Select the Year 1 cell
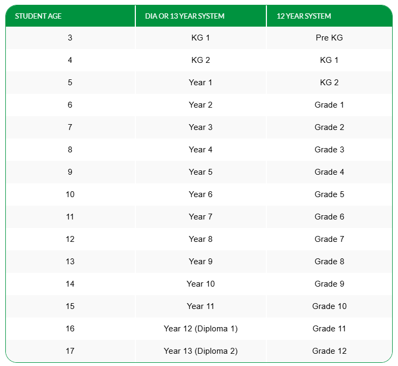This screenshot has height=366, width=398. pyautogui.click(x=200, y=83)
